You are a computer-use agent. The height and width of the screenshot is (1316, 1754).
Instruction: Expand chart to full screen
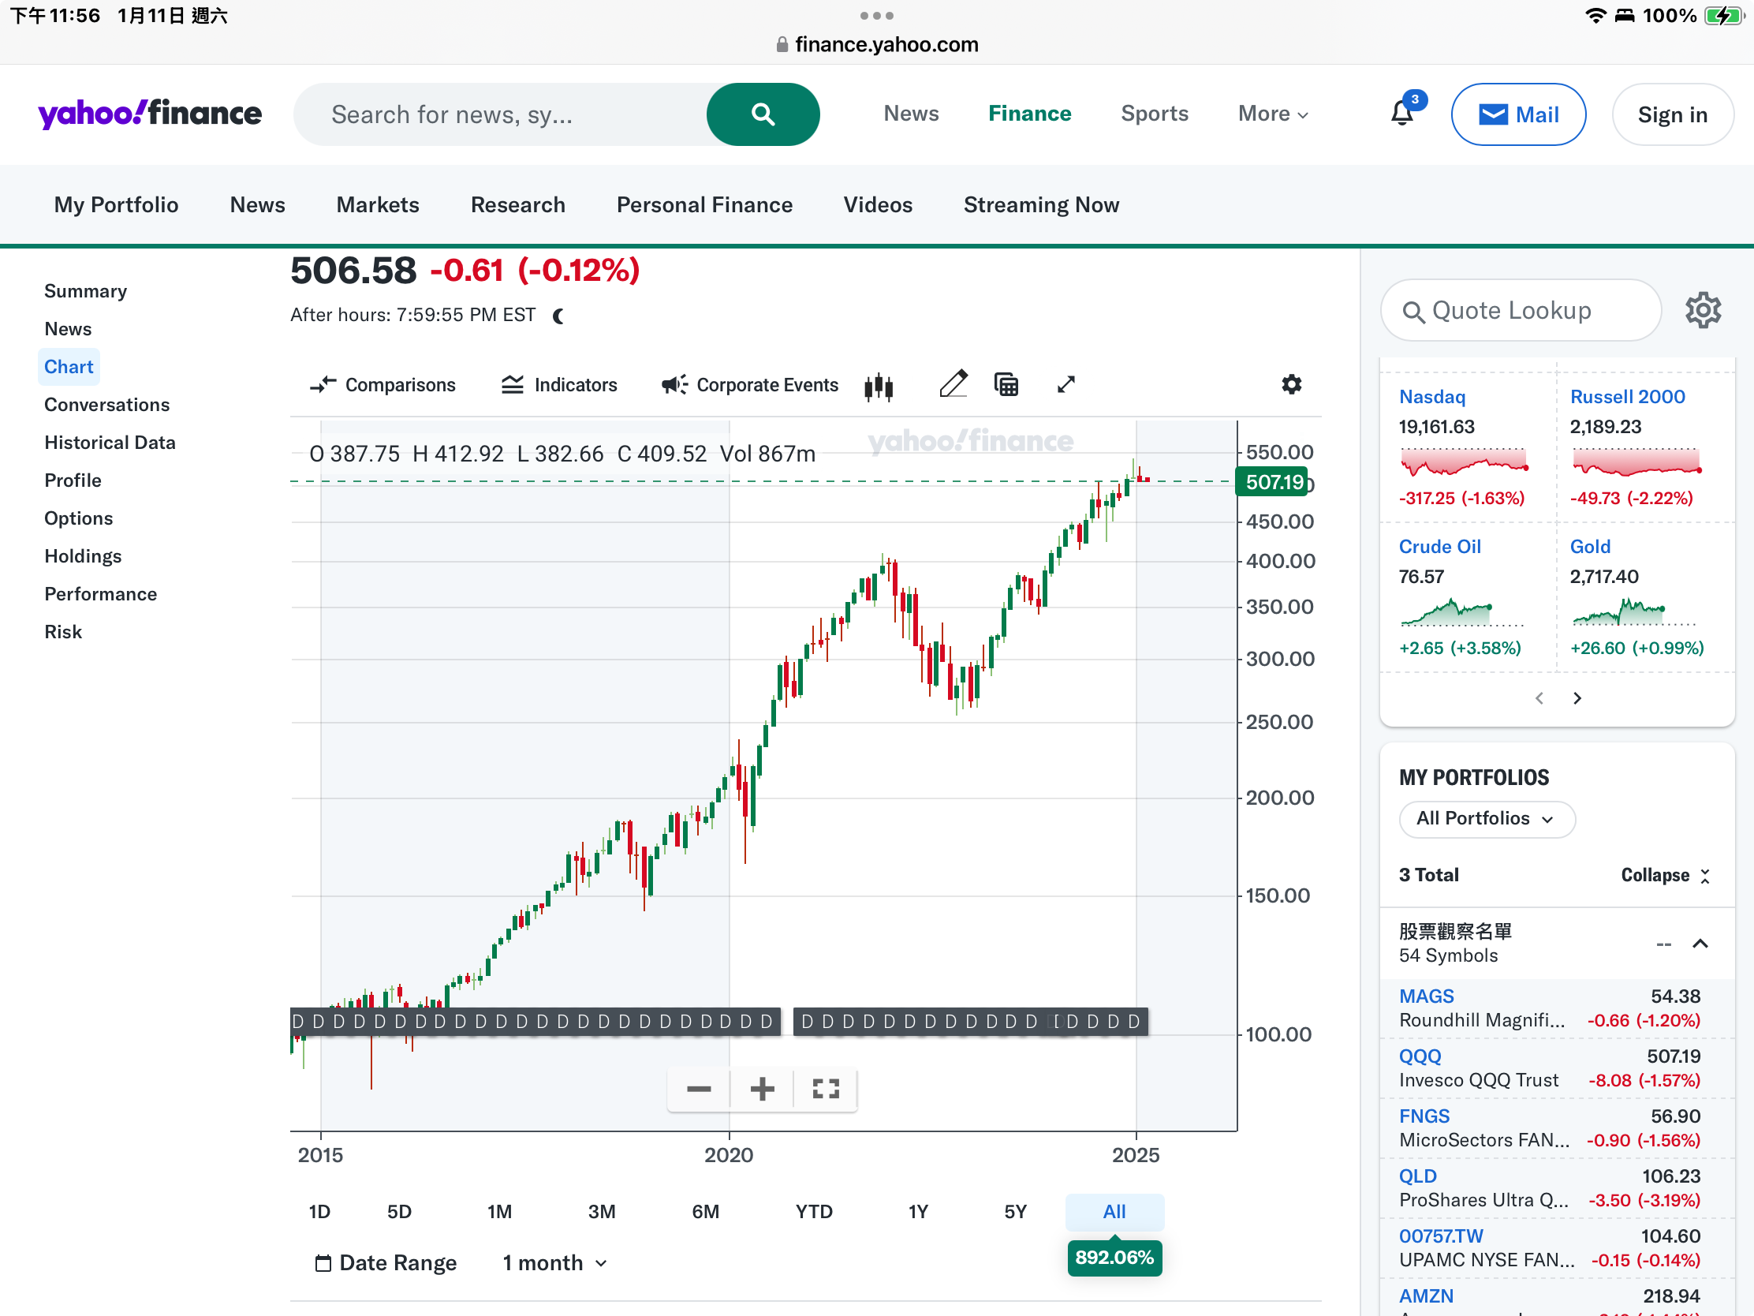pyautogui.click(x=1065, y=385)
